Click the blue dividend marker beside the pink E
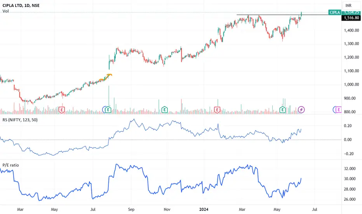362x214 pixels. [x=334, y=110]
